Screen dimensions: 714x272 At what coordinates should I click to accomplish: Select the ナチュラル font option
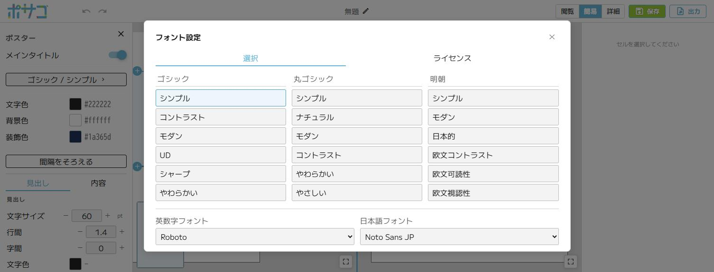357,117
